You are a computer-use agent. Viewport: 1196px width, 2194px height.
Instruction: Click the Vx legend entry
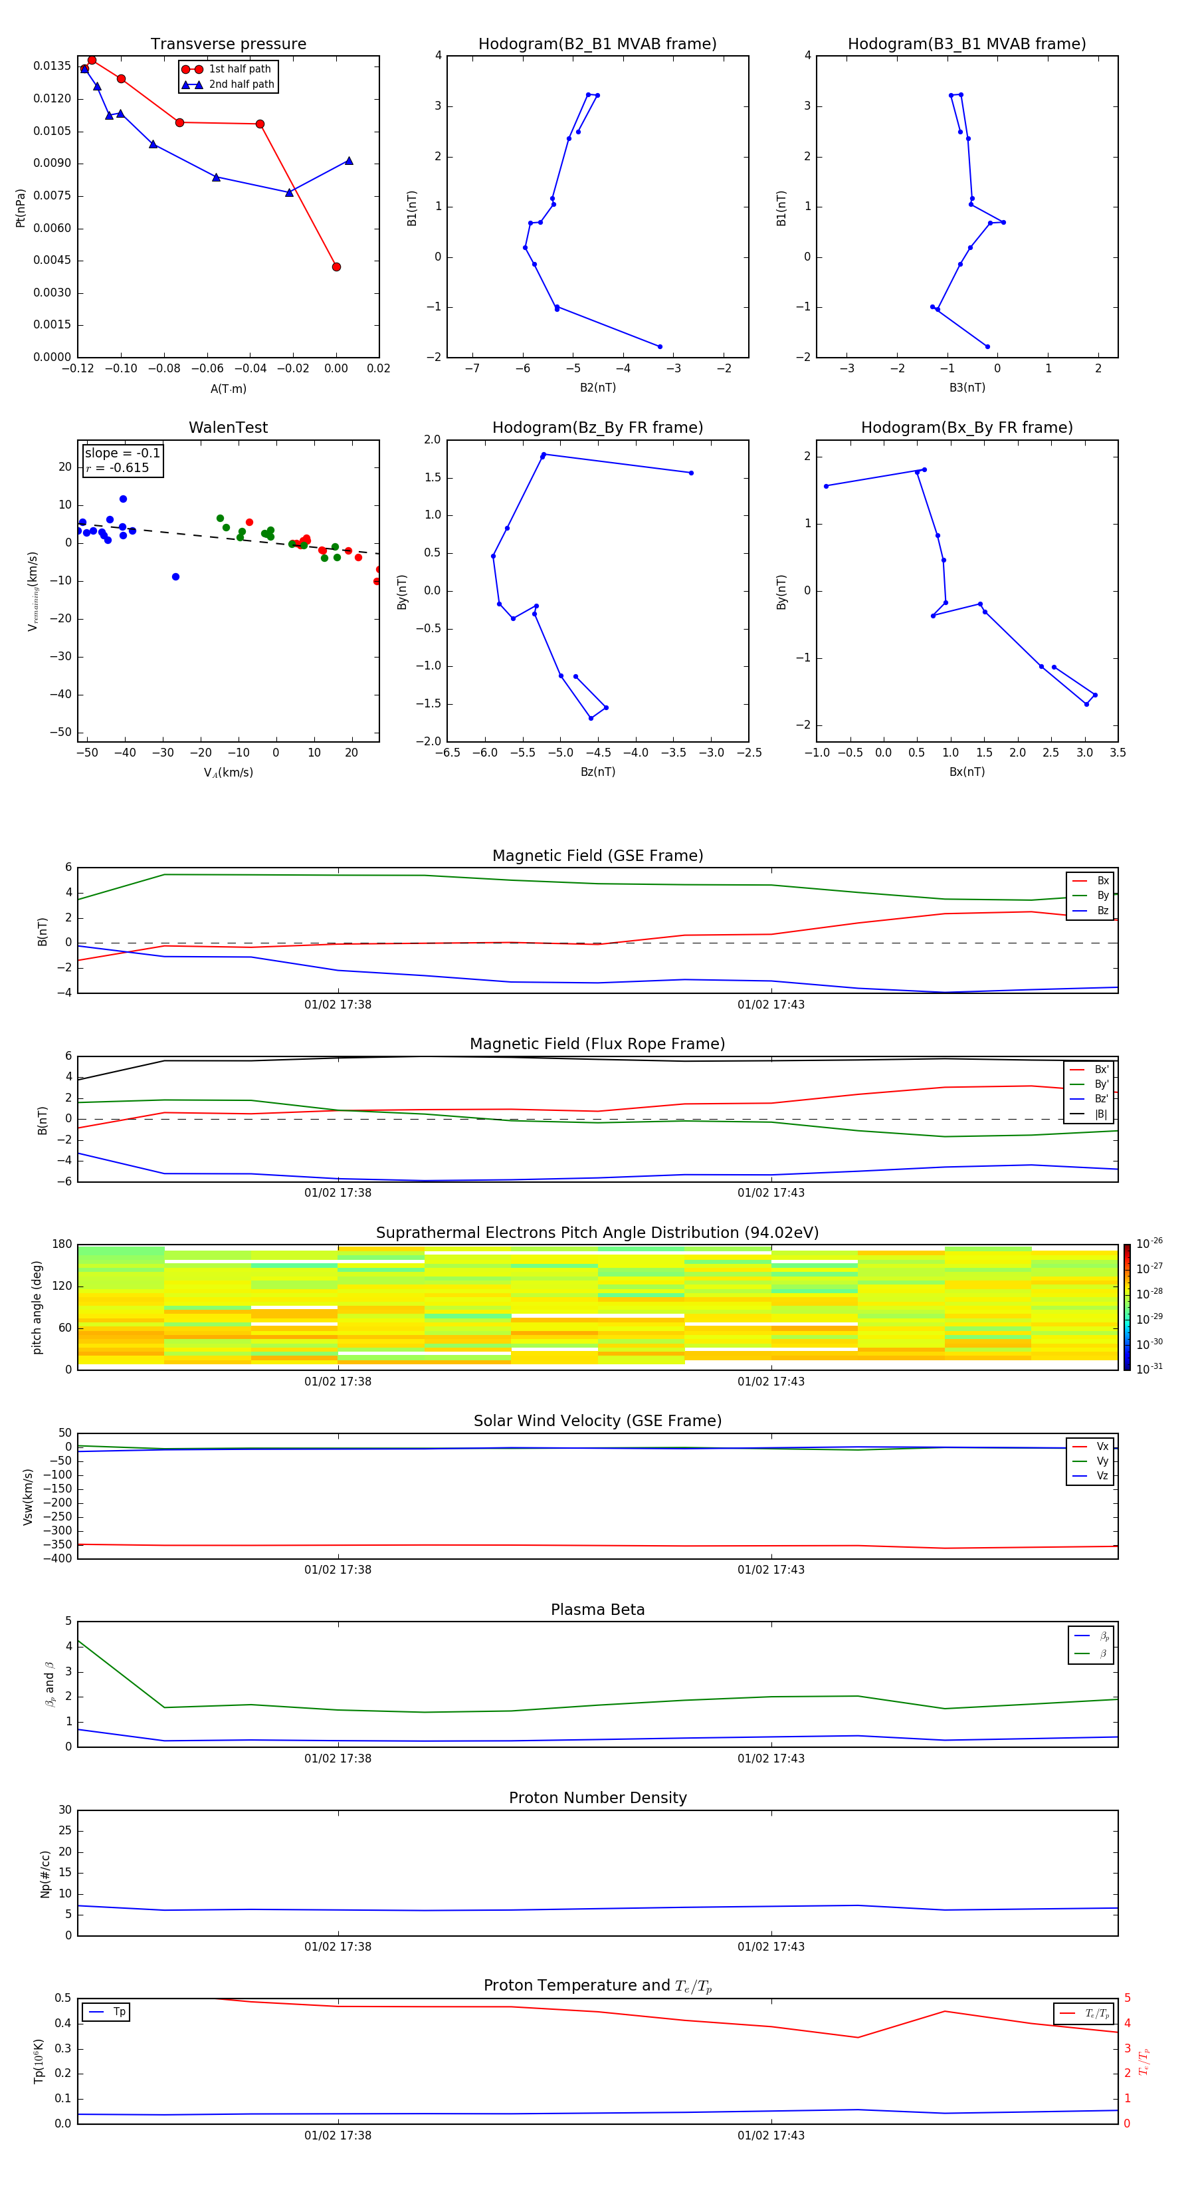click(1090, 1446)
